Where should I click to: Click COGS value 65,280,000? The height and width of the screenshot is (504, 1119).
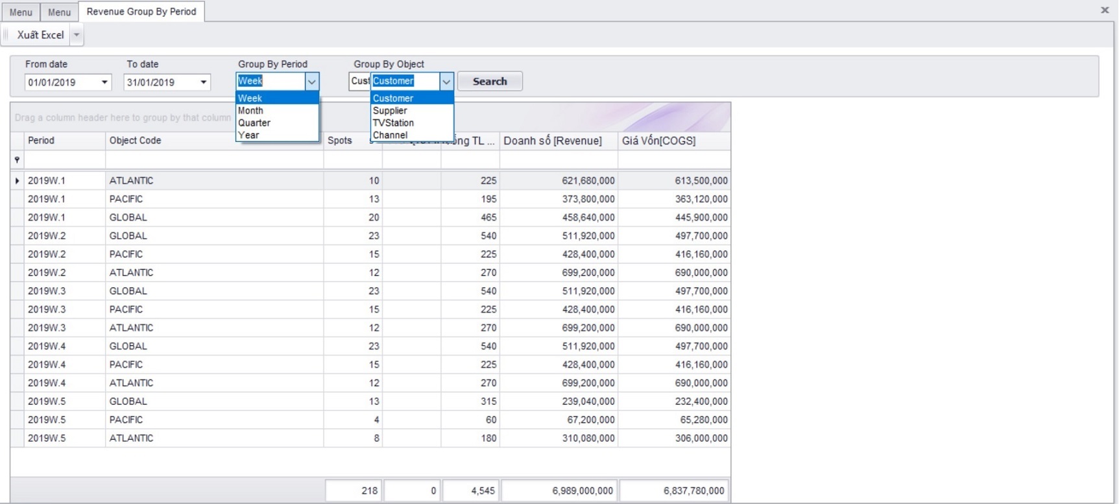pos(704,420)
